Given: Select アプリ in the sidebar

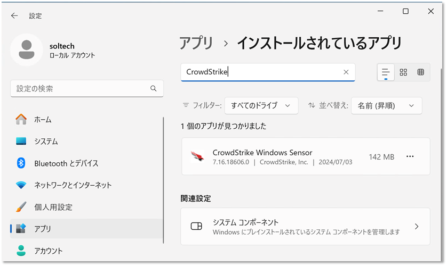Looking at the screenshot, I should [x=86, y=228].
